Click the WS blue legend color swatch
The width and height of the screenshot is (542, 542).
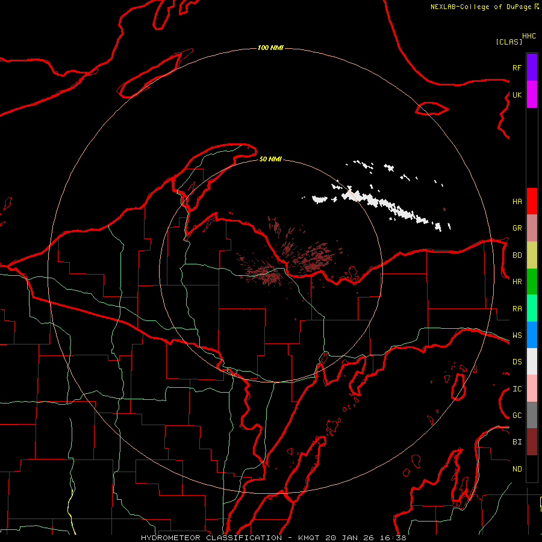click(x=532, y=335)
